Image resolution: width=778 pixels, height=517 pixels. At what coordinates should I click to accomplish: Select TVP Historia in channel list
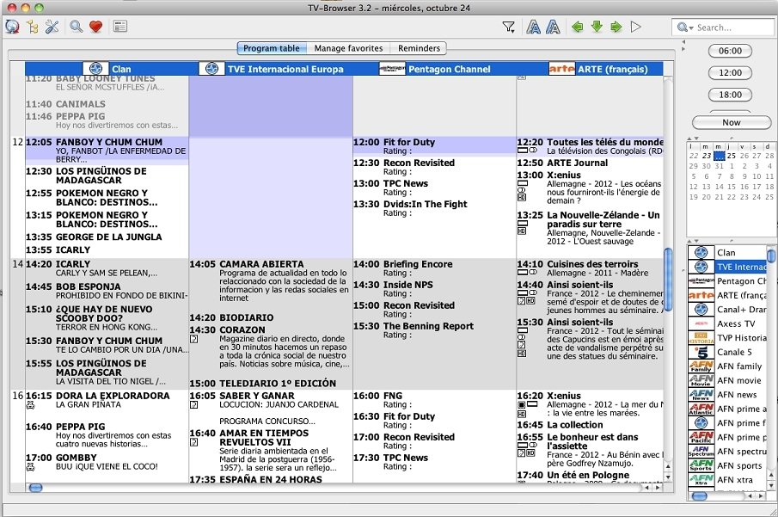tap(727, 338)
